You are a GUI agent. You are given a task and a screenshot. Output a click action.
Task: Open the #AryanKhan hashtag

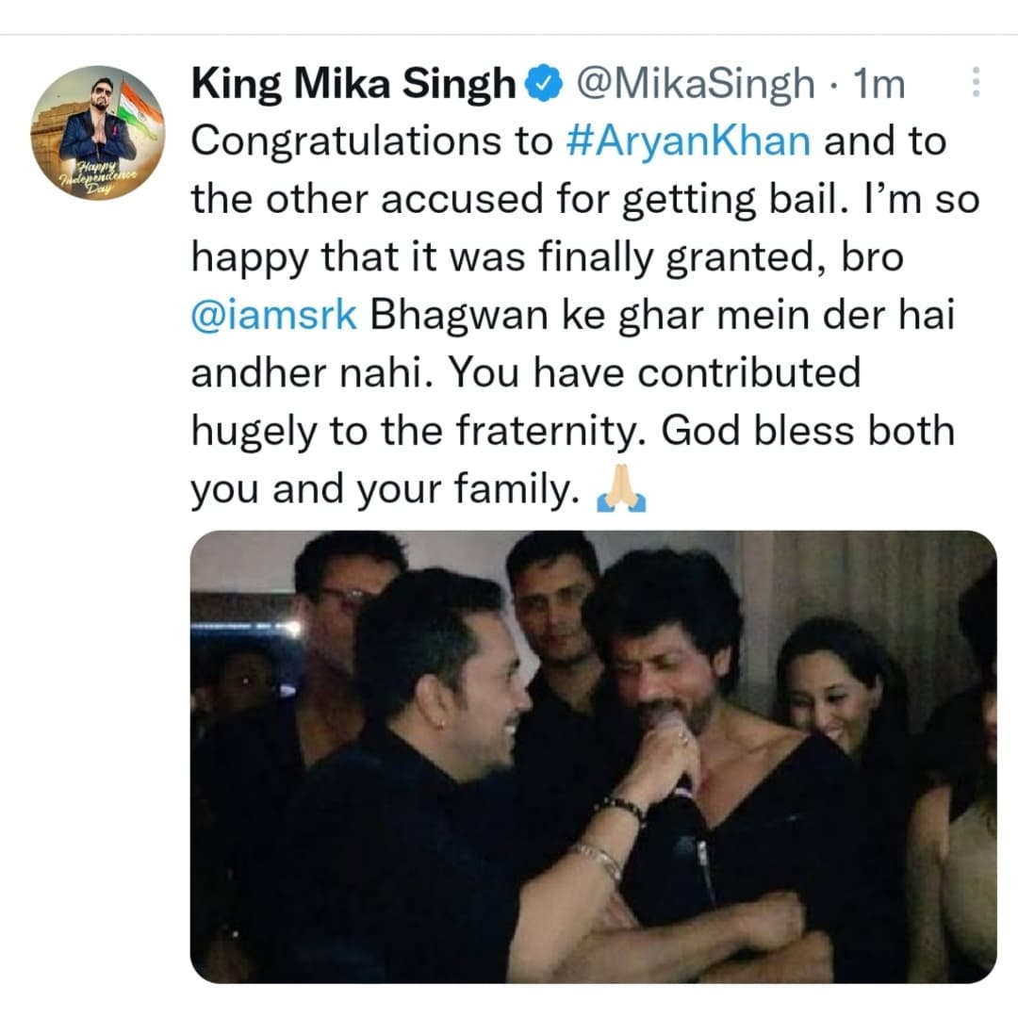(689, 140)
